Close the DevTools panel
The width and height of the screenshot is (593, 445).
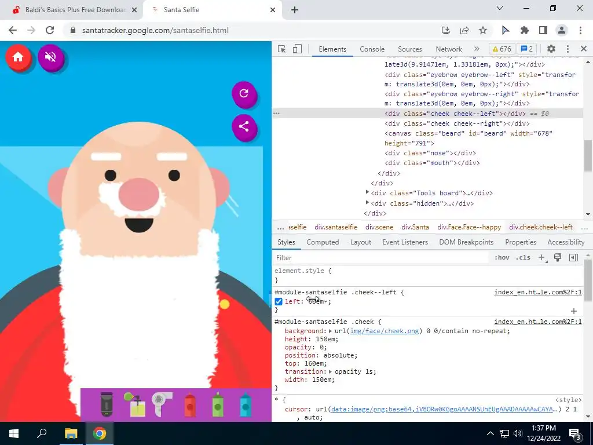pos(584,49)
